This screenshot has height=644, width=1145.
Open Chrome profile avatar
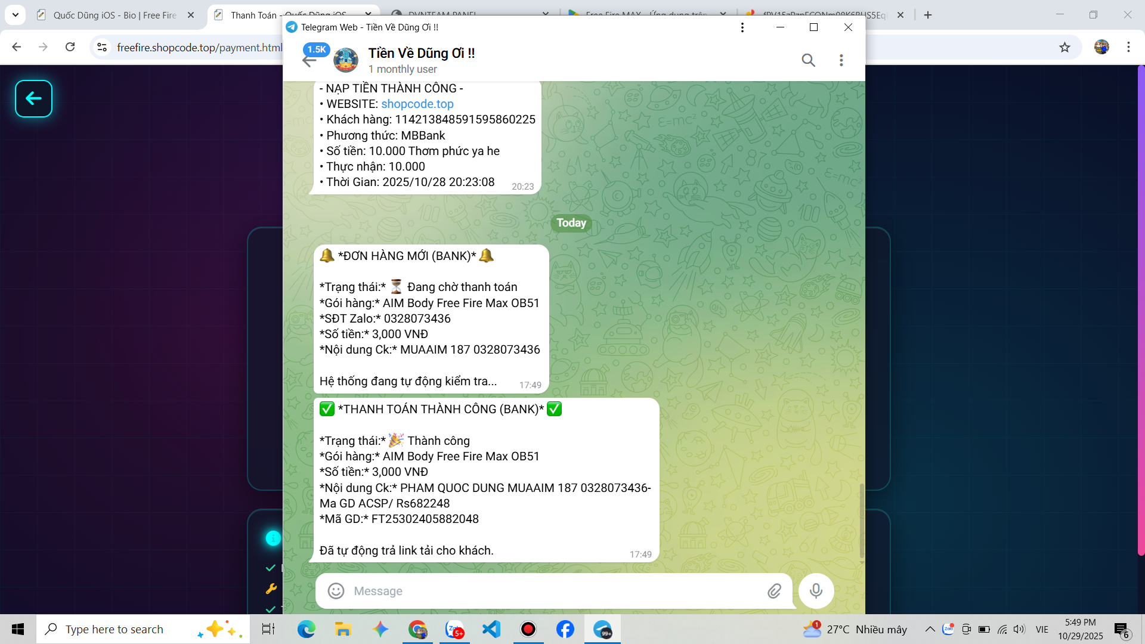[x=1101, y=47]
